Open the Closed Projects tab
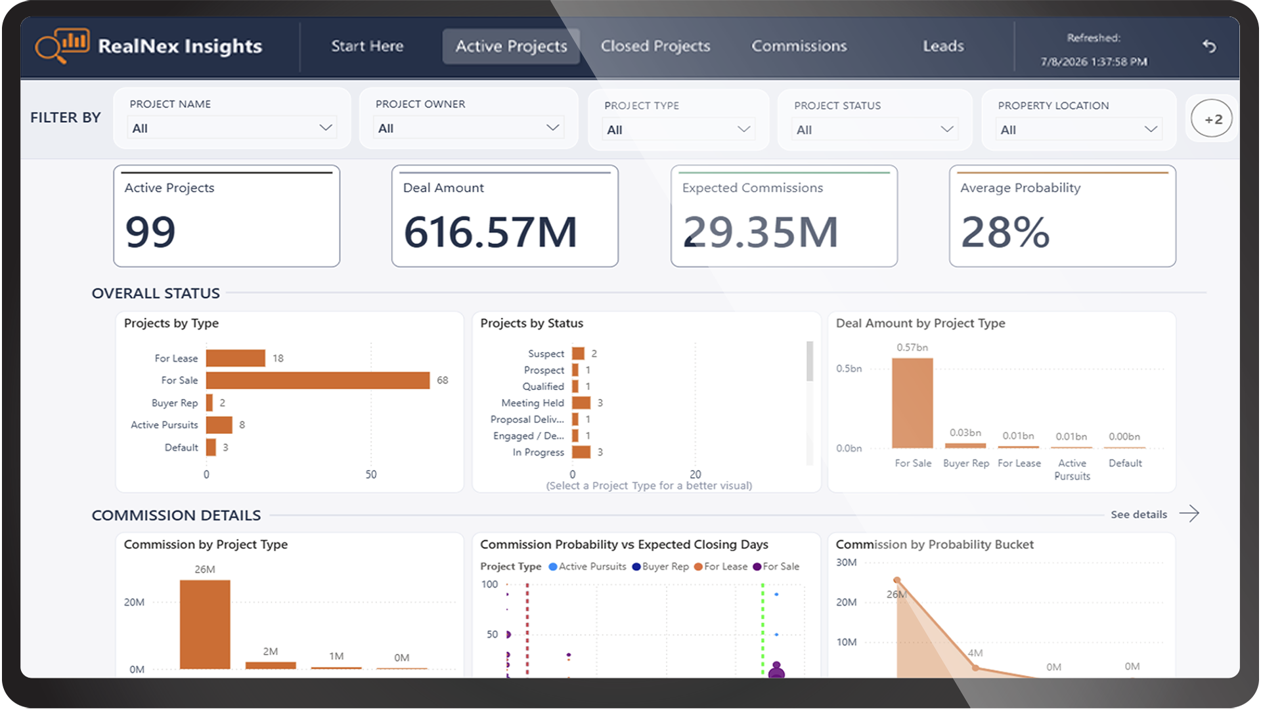This screenshot has height=709, width=1261. pos(655,46)
